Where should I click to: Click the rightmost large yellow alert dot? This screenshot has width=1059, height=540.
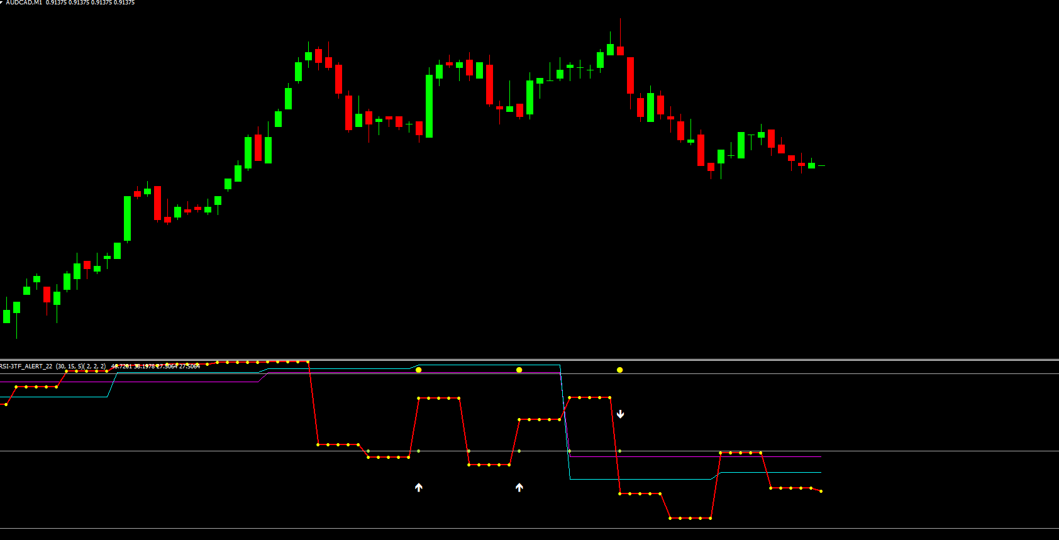click(x=620, y=370)
